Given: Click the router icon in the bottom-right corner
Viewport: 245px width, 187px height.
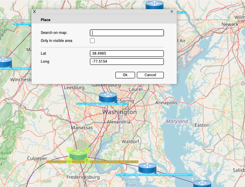Looking at the screenshot, I should (x=201, y=184).
